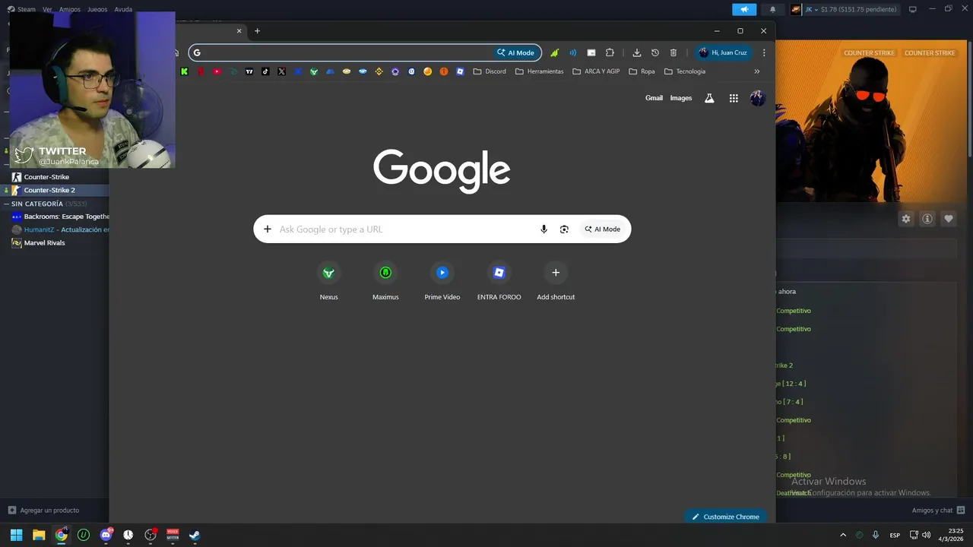Click the Add shortcut tile
The width and height of the screenshot is (973, 547).
click(556, 282)
